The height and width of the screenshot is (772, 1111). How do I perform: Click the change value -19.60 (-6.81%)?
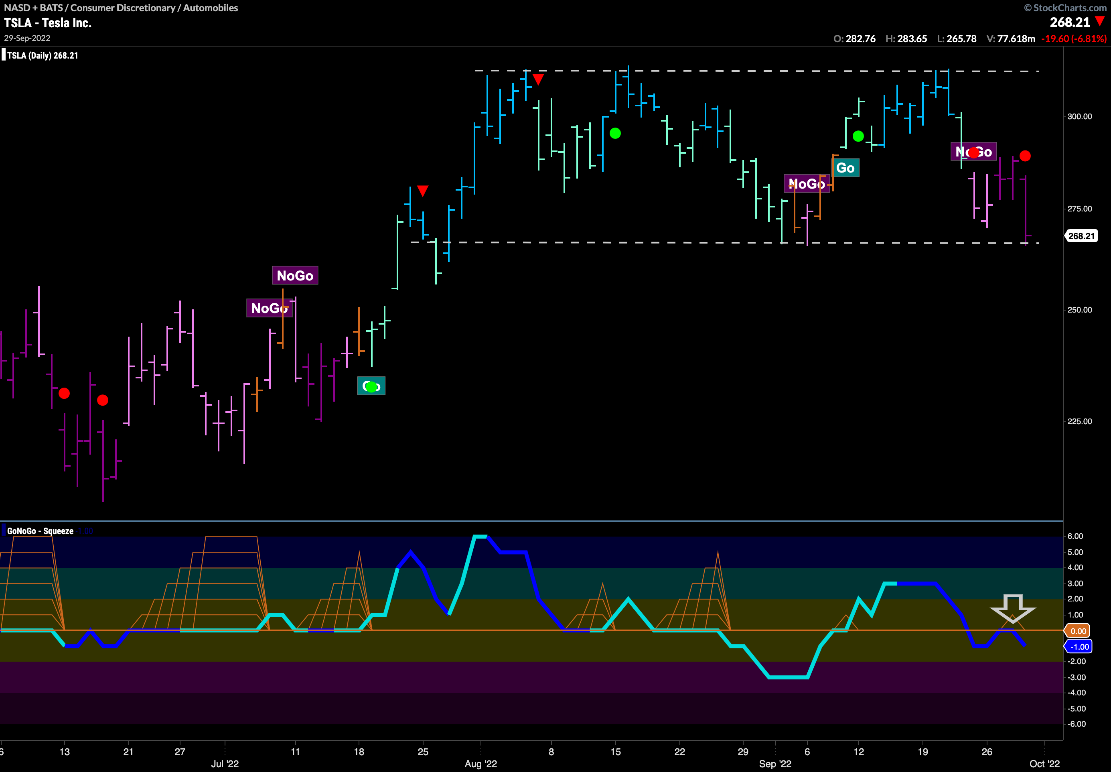[1074, 39]
